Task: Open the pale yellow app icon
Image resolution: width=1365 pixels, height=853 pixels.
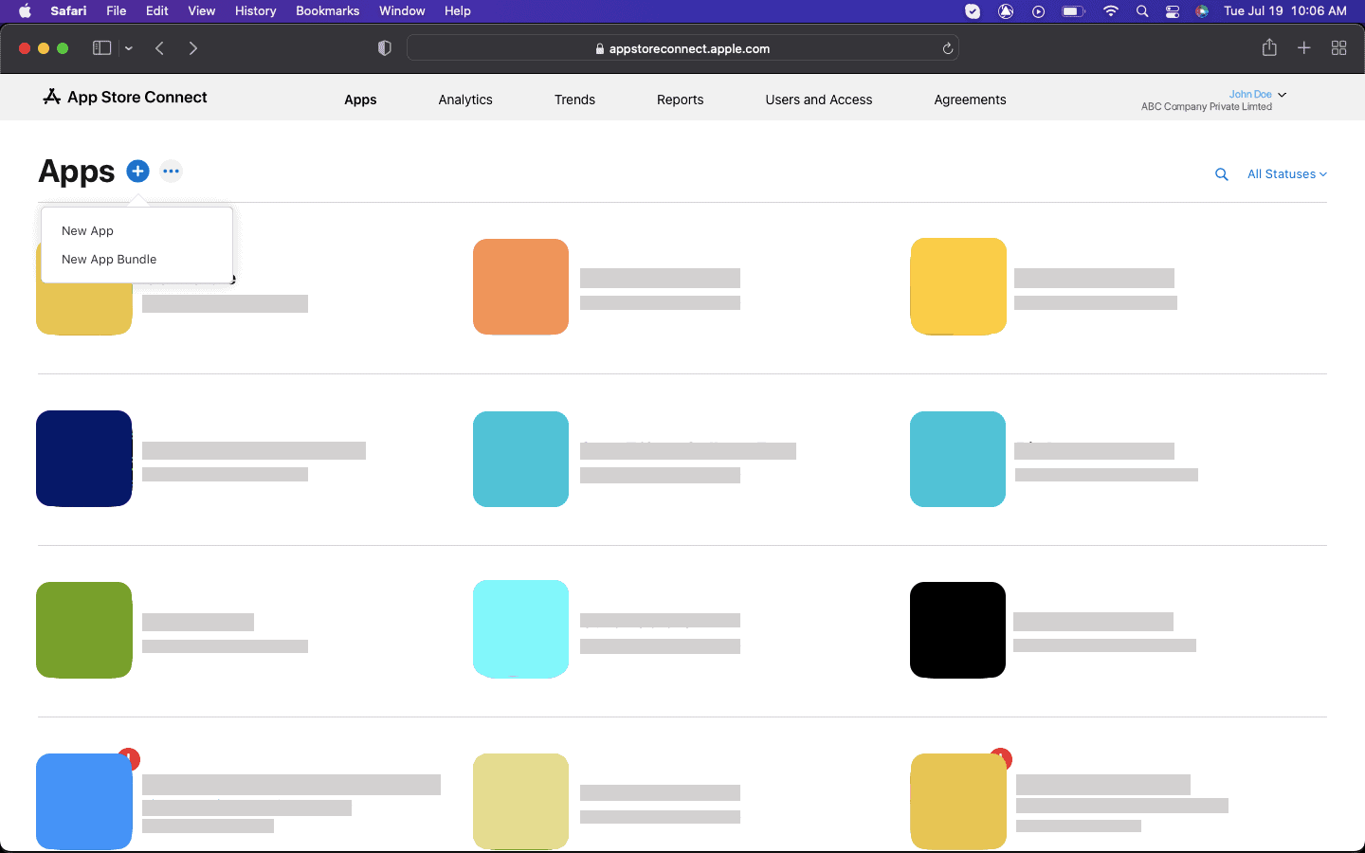Action: tap(520, 802)
